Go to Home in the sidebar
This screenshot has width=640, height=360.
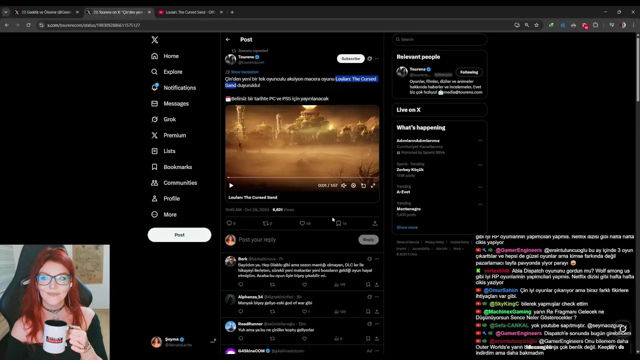(x=165, y=56)
